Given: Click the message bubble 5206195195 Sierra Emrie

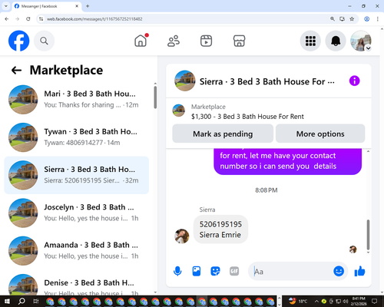Looking at the screenshot, I should point(220,229).
